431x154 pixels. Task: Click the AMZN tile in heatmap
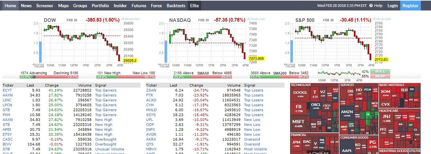pos(347,113)
